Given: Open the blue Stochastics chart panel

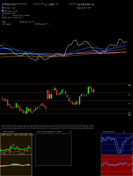Looking at the screenshot, I should (117, 144).
